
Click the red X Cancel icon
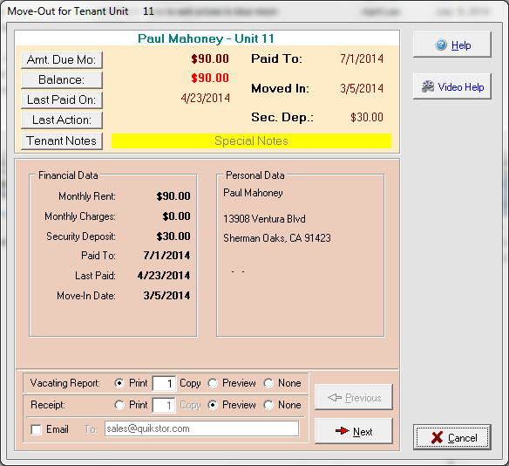pyautogui.click(x=437, y=437)
